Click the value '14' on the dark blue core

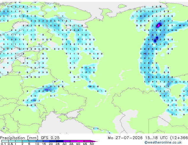tap(157, 39)
